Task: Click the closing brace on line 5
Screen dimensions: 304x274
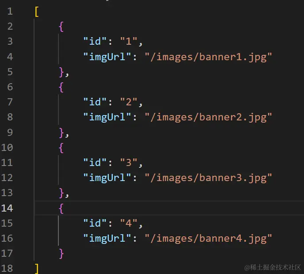Action: tap(61, 72)
